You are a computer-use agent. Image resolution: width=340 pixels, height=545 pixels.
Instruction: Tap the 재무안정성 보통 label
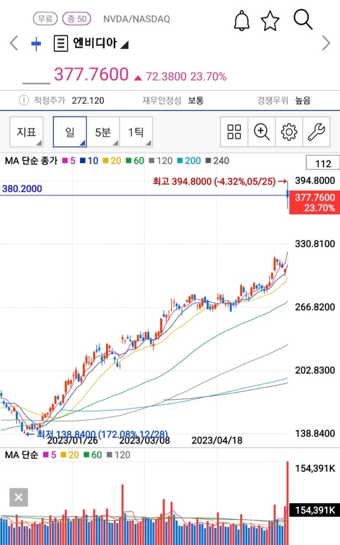click(x=173, y=101)
